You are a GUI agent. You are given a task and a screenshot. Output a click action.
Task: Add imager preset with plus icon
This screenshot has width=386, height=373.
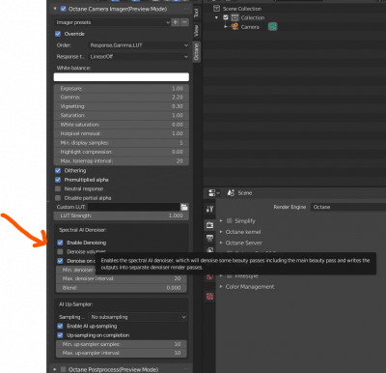click(176, 22)
